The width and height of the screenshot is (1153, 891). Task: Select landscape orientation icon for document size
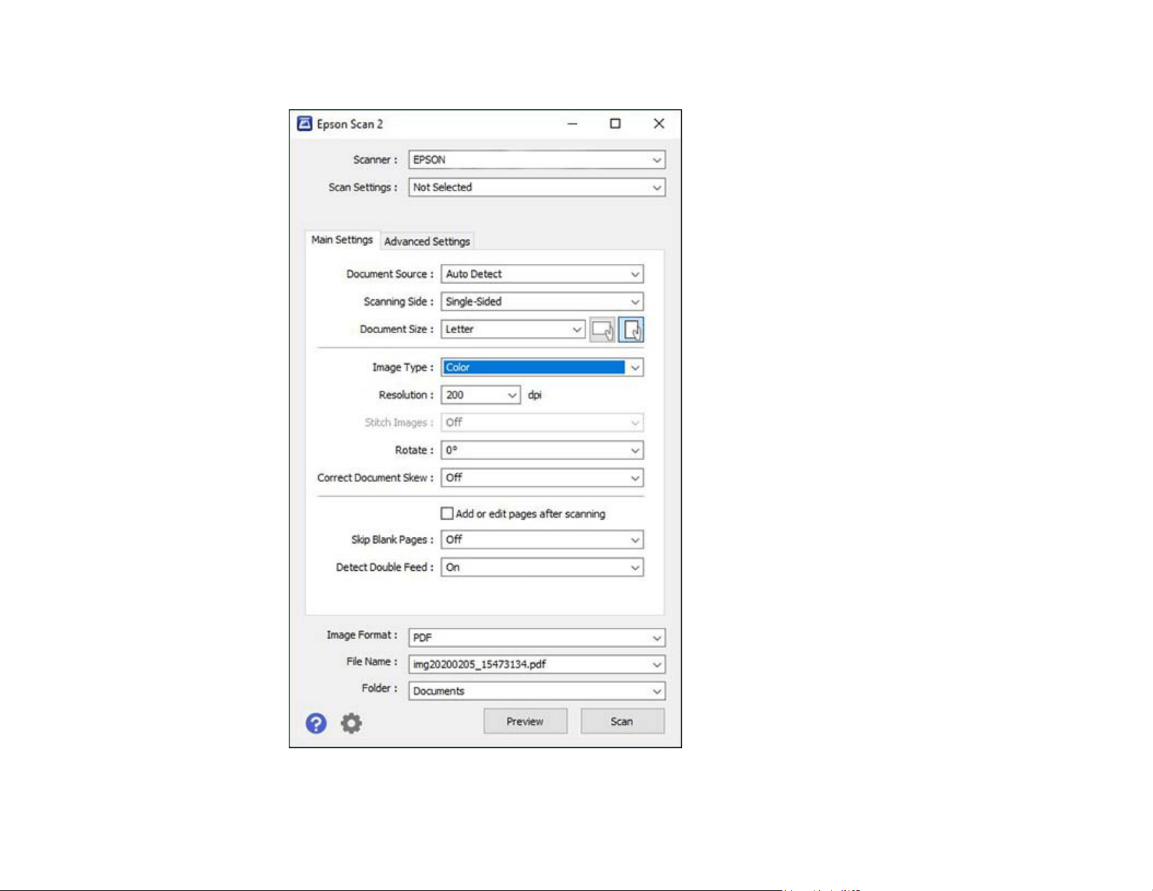[602, 329]
